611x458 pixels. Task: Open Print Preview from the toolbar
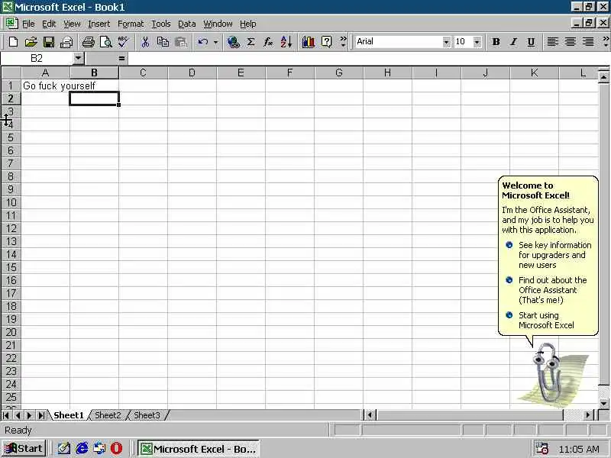[x=105, y=42]
